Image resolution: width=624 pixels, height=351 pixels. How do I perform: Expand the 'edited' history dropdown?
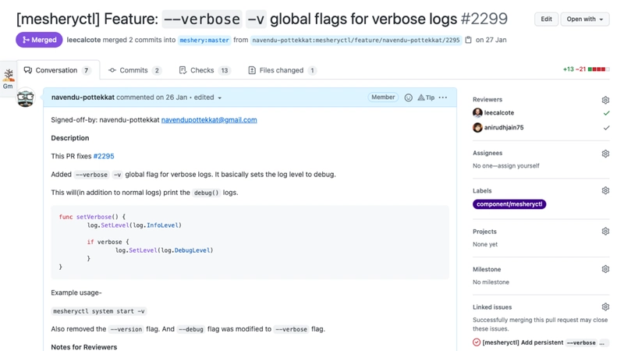[207, 97]
